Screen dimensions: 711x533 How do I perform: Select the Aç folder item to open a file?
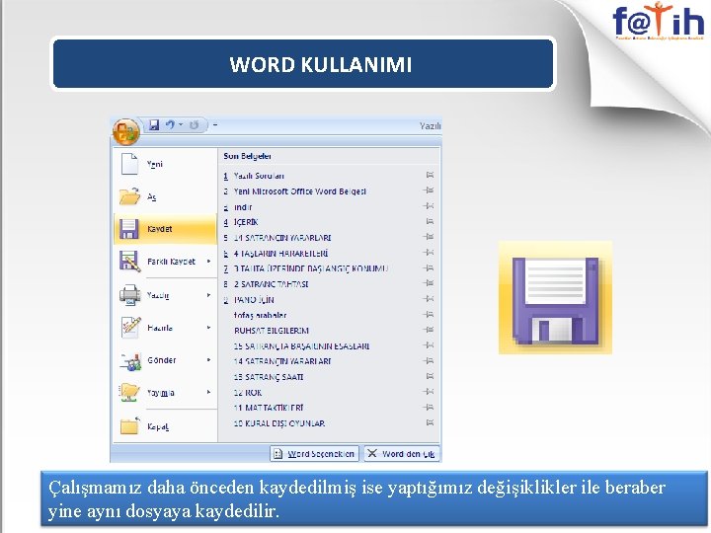pos(165,196)
